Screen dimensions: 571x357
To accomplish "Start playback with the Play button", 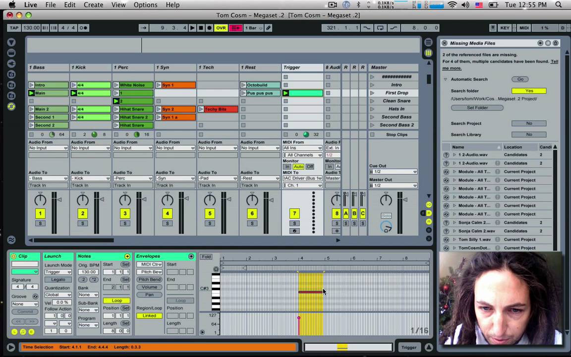I will point(192,28).
